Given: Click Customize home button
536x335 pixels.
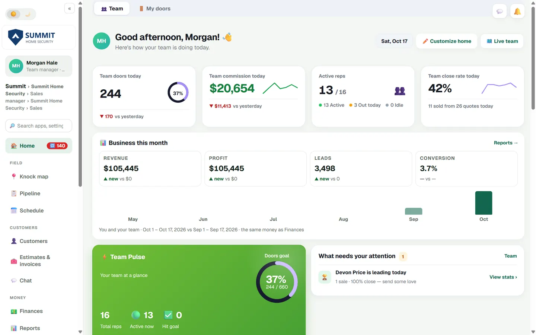Looking at the screenshot, I should coord(447,41).
